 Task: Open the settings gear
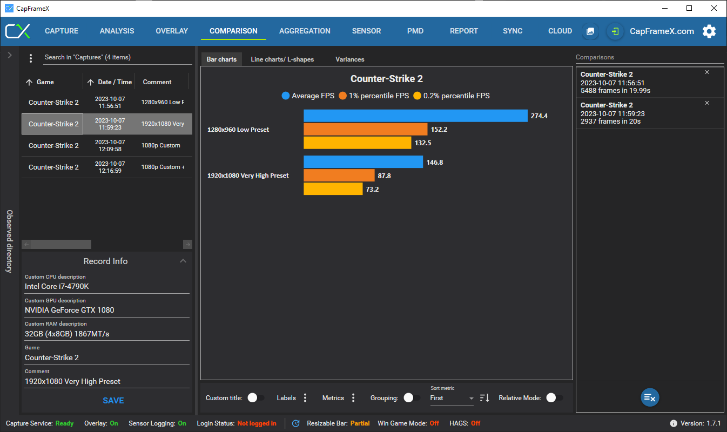pyautogui.click(x=709, y=31)
